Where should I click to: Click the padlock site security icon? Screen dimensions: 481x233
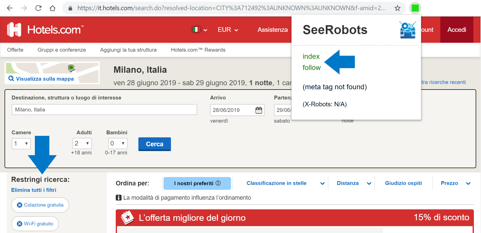pyautogui.click(x=70, y=8)
